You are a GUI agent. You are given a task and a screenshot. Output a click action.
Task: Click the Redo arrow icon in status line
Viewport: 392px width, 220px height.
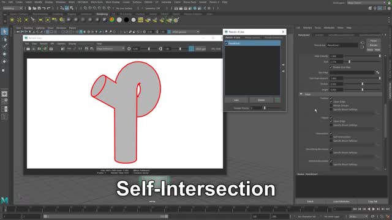49,8
